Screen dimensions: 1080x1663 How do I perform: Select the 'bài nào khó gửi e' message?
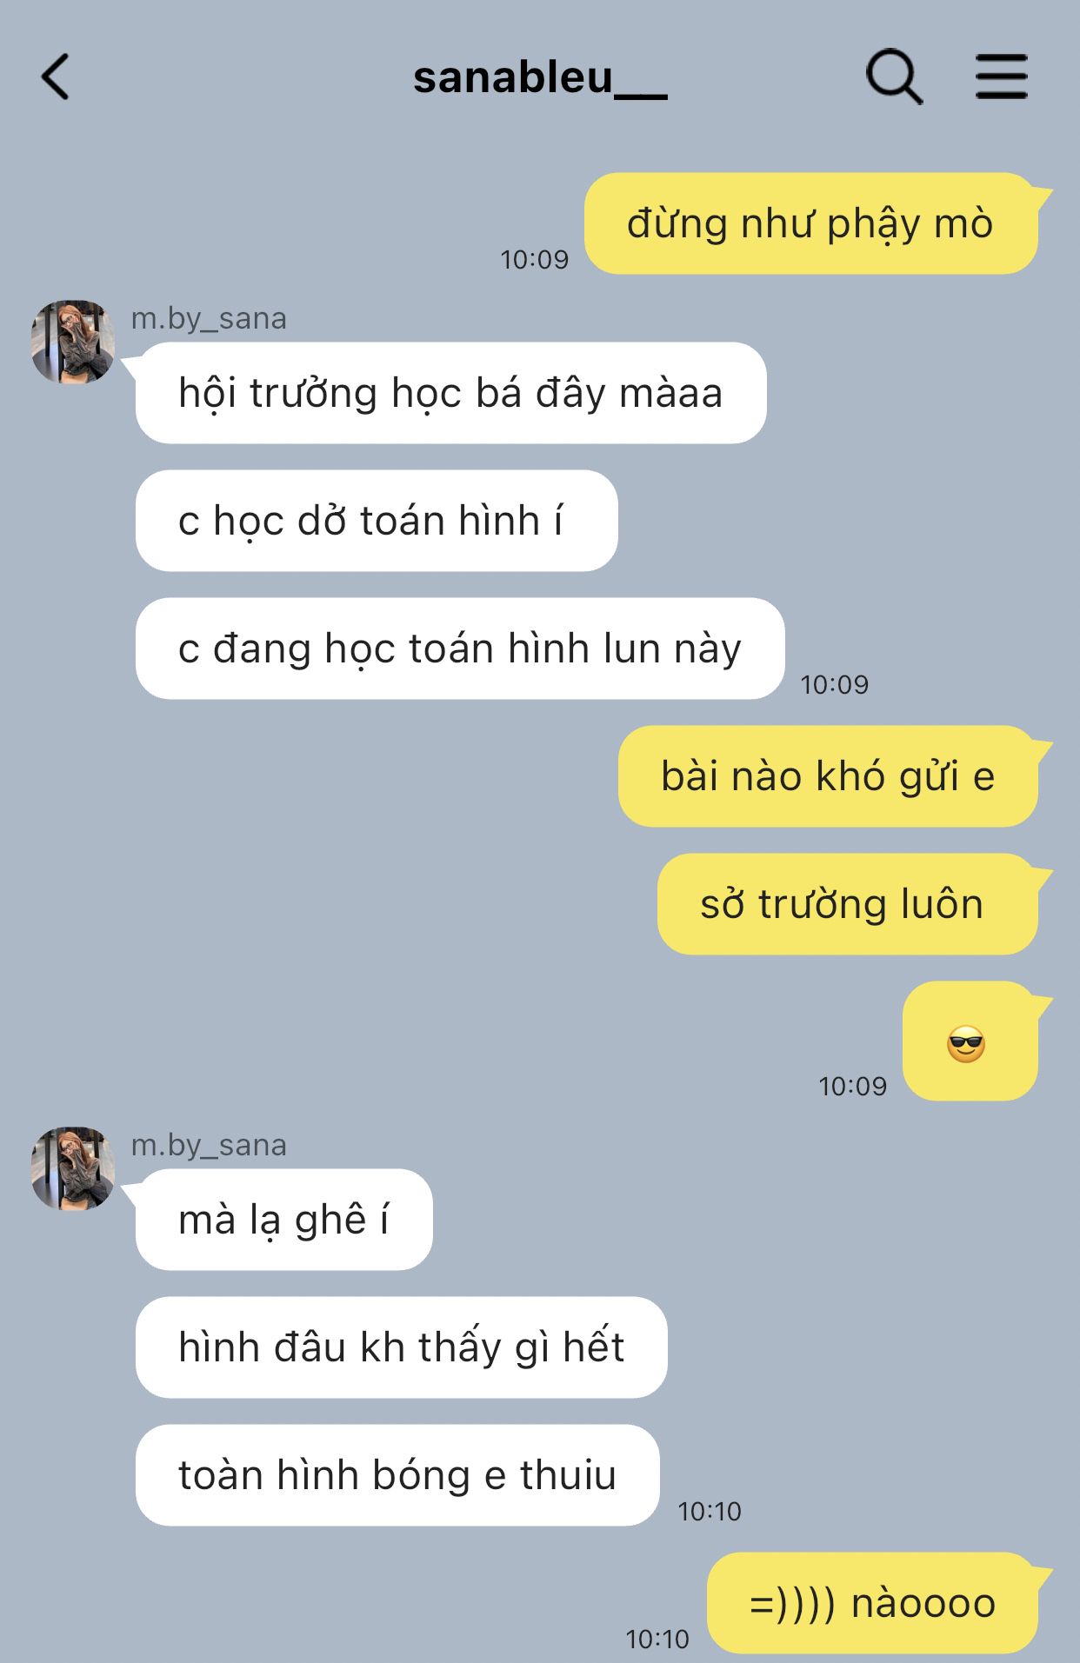point(829,776)
